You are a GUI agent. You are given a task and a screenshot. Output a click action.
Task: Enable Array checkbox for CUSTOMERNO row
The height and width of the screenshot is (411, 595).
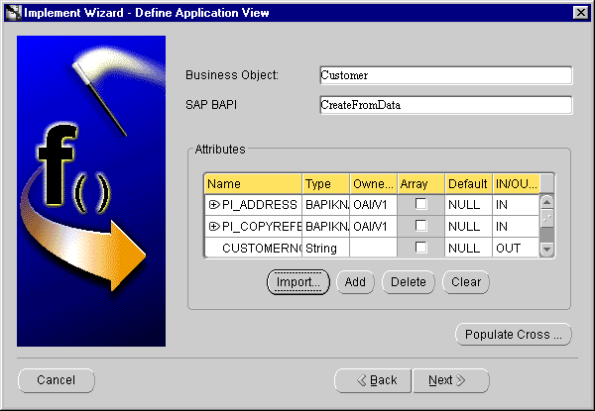pyautogui.click(x=420, y=248)
